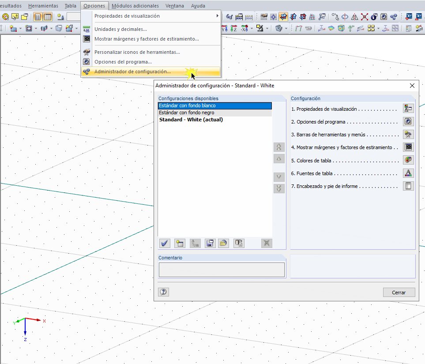
Task: Open the Opciones del programa icon in row 2
Action: (408, 121)
